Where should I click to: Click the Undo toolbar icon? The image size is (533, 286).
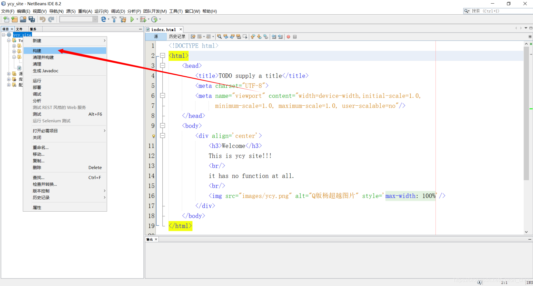click(x=42, y=20)
